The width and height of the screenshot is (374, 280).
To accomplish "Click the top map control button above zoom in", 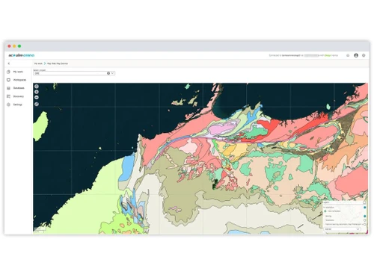I will 37,87.
